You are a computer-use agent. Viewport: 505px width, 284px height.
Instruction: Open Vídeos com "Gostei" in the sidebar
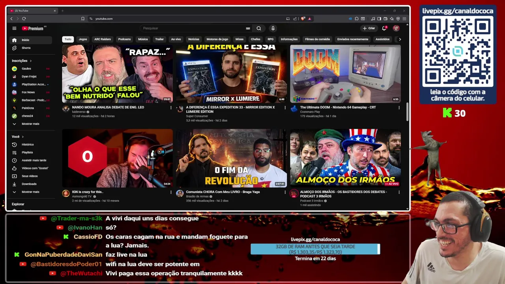(x=31, y=168)
